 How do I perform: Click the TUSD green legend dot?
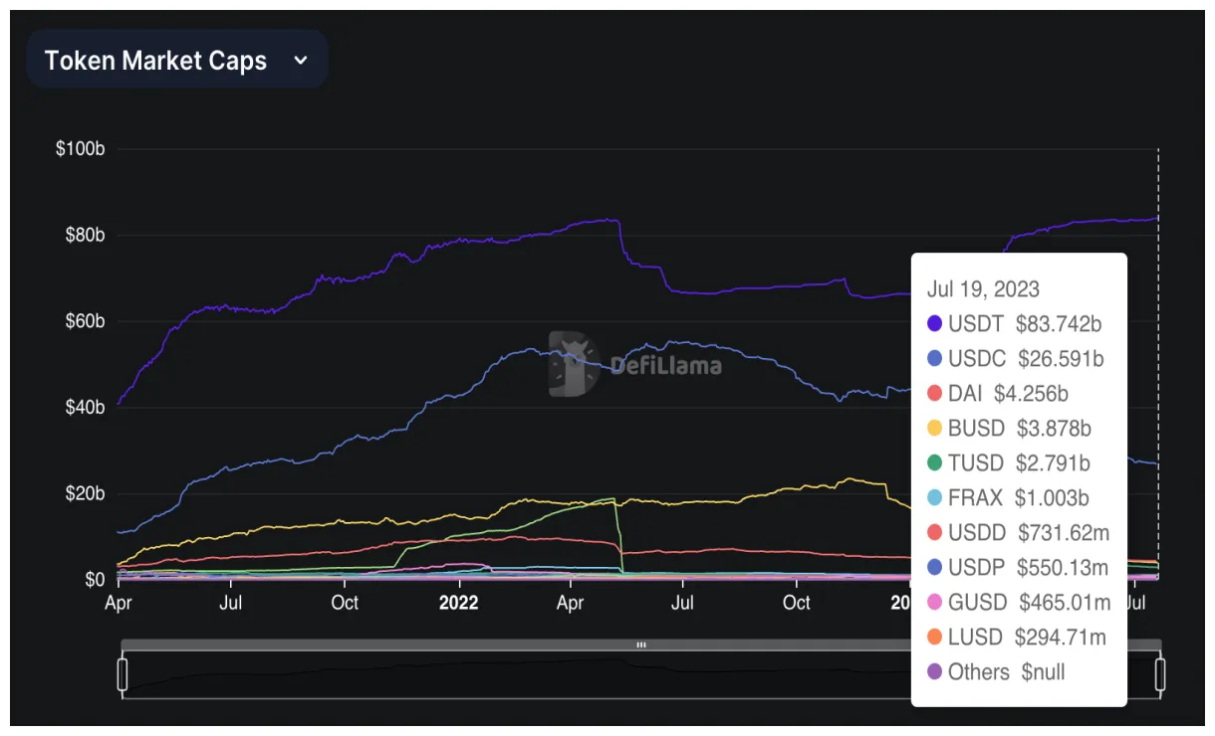[934, 462]
